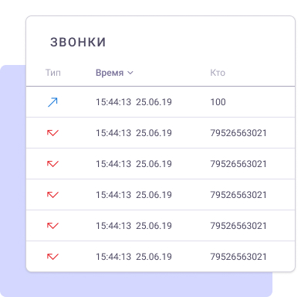Click the Звонки panel title
This screenshot has height=297, width=301.
78,42
